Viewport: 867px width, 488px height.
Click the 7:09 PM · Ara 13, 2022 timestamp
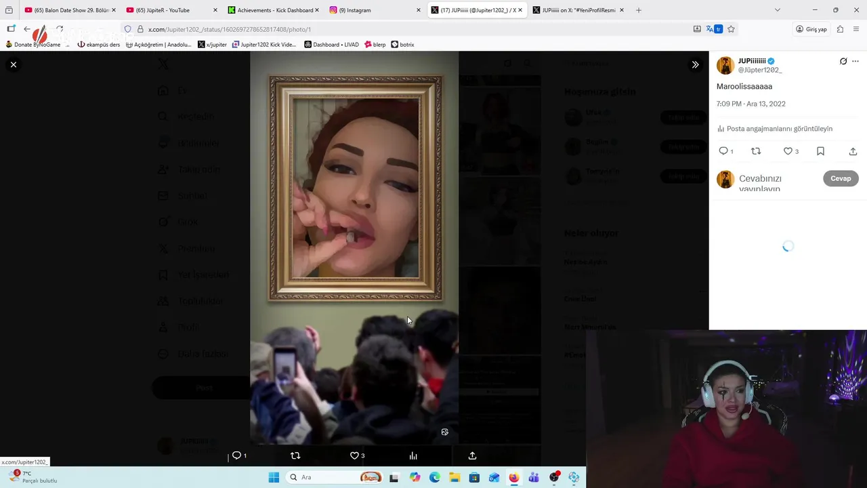coord(751,104)
